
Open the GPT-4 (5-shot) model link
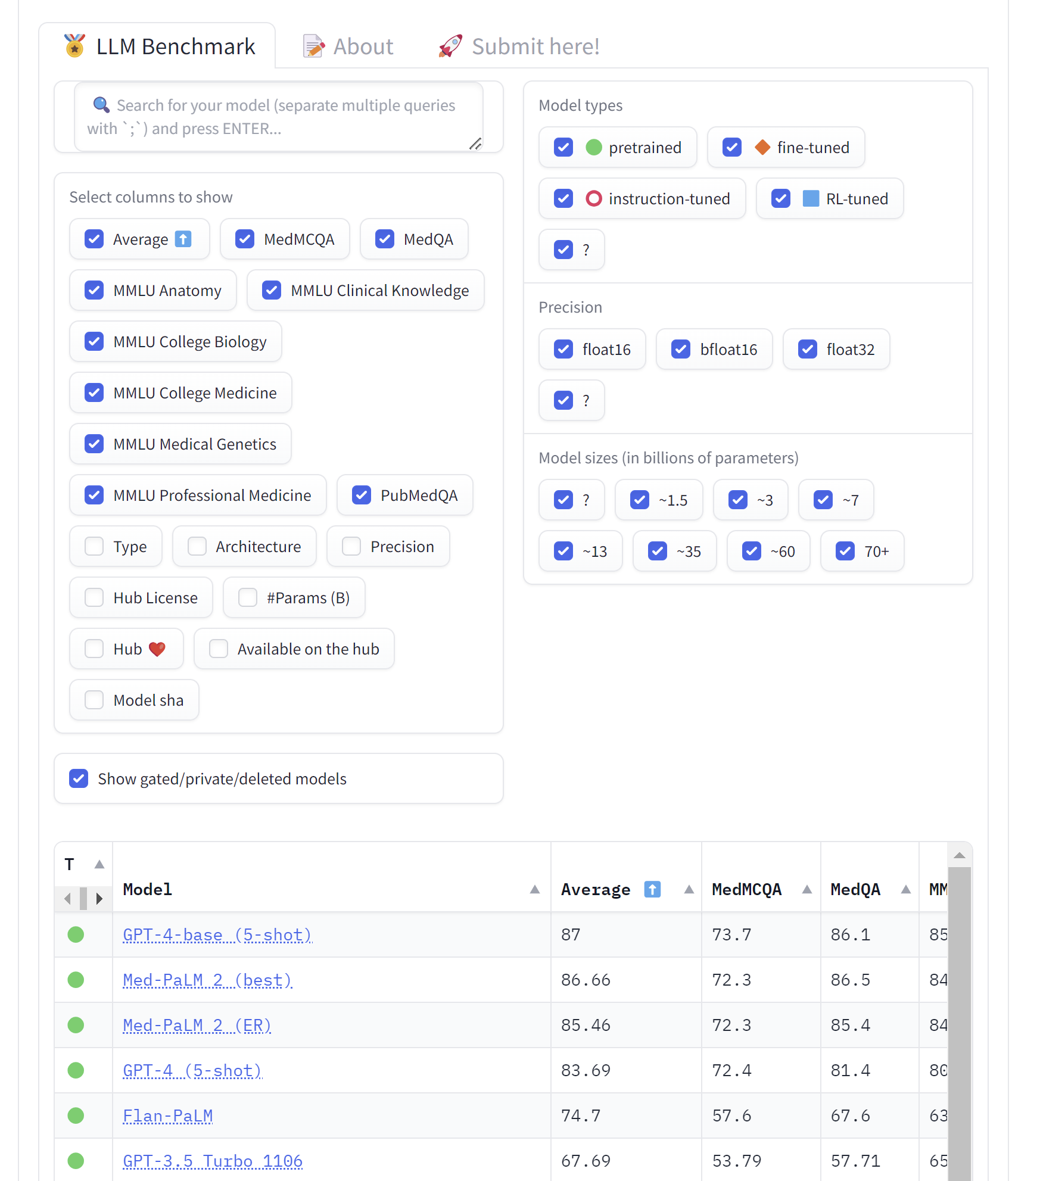tap(192, 1070)
